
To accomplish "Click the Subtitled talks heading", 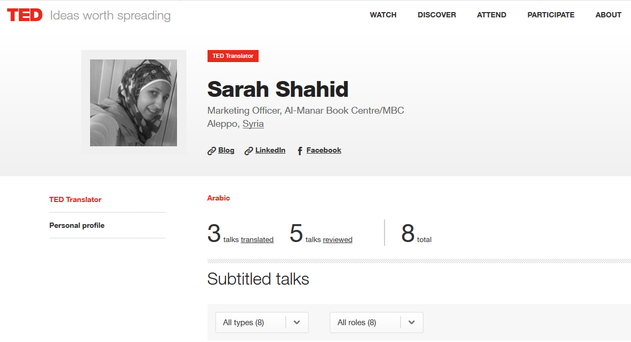I will tap(258, 279).
